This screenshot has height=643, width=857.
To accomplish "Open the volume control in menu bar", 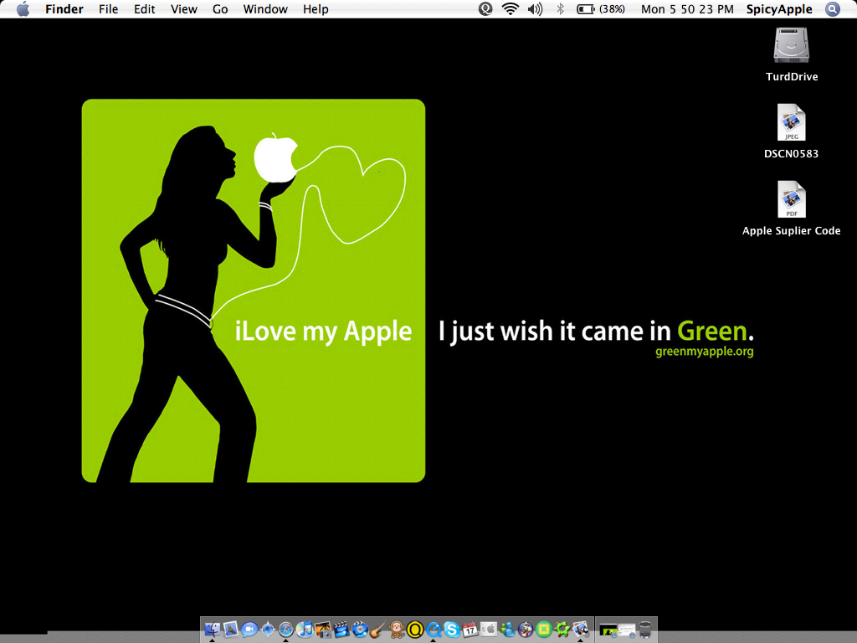I will pyautogui.click(x=535, y=8).
